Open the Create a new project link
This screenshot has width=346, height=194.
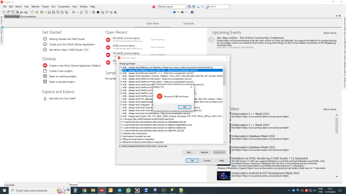(x=61, y=71)
